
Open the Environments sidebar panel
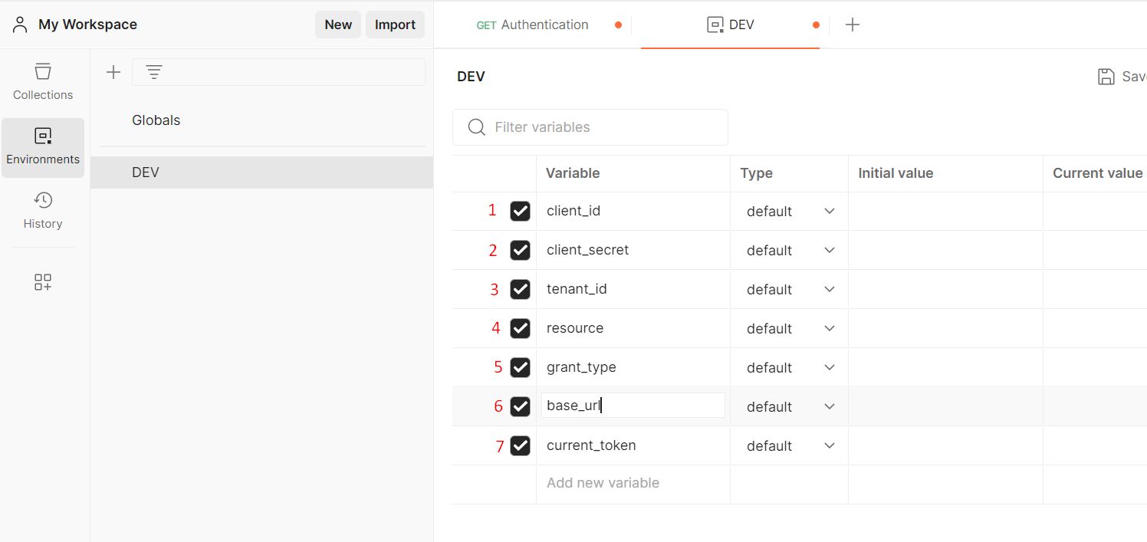(x=43, y=147)
